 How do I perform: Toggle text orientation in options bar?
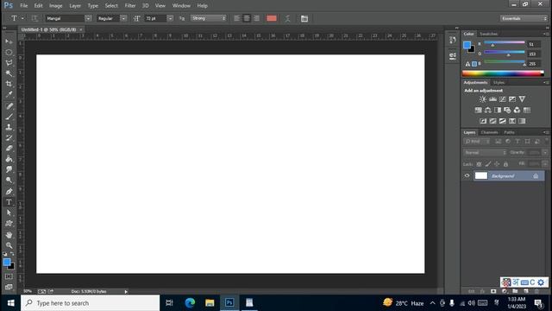click(x=34, y=18)
